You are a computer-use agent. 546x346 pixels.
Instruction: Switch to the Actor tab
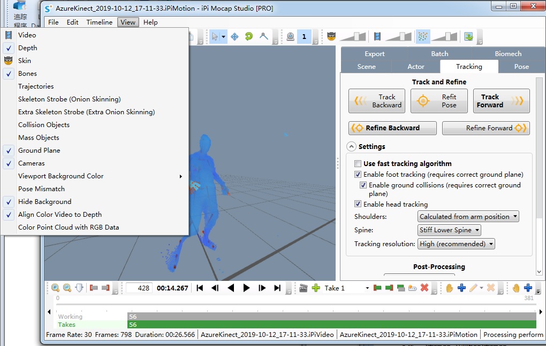pyautogui.click(x=416, y=66)
